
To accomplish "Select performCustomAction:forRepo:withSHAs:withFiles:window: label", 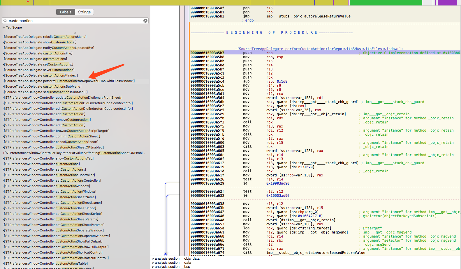I will point(69,81).
